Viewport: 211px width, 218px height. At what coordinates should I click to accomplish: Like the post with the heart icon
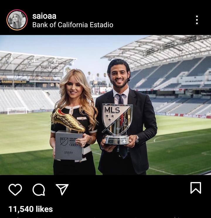point(15,189)
